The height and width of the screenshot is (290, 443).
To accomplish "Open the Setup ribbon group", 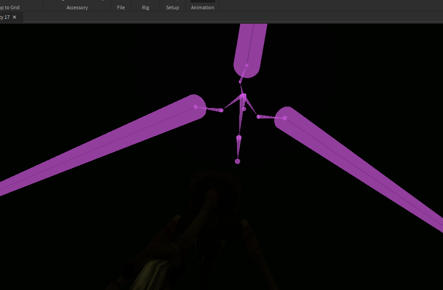I will pos(172,7).
